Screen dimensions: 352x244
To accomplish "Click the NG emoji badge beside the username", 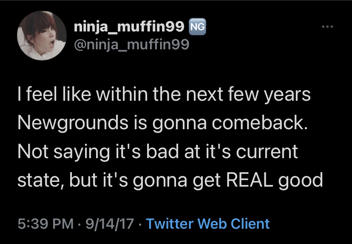I will tap(197, 27).
